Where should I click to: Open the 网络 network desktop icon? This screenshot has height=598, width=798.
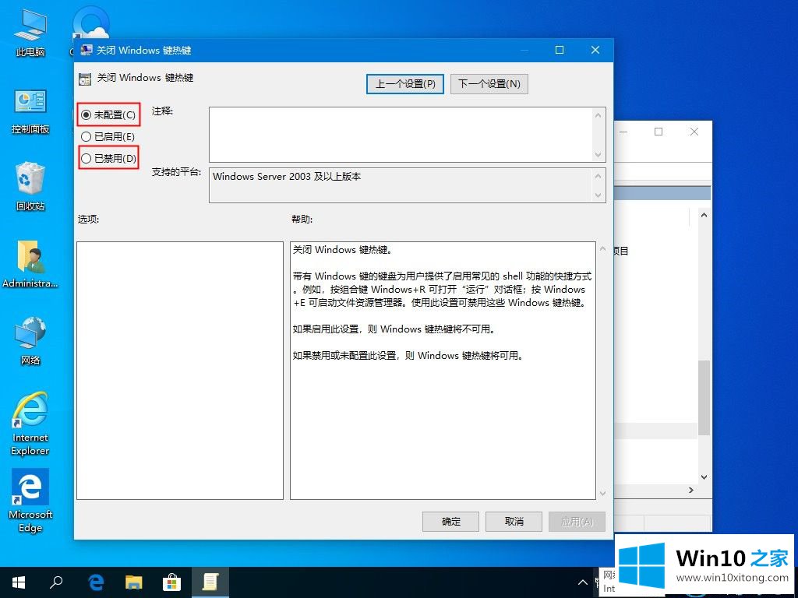click(30, 340)
